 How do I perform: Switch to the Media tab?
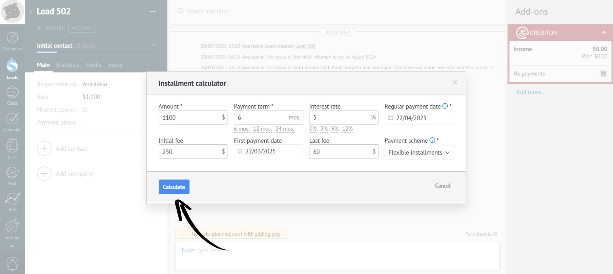point(93,65)
